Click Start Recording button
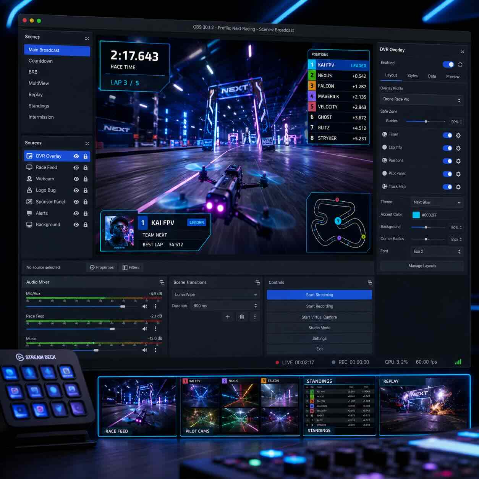The image size is (479, 479). coord(319,306)
